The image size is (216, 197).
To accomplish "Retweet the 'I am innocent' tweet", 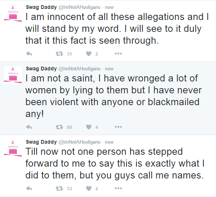I will (x=60, y=54).
